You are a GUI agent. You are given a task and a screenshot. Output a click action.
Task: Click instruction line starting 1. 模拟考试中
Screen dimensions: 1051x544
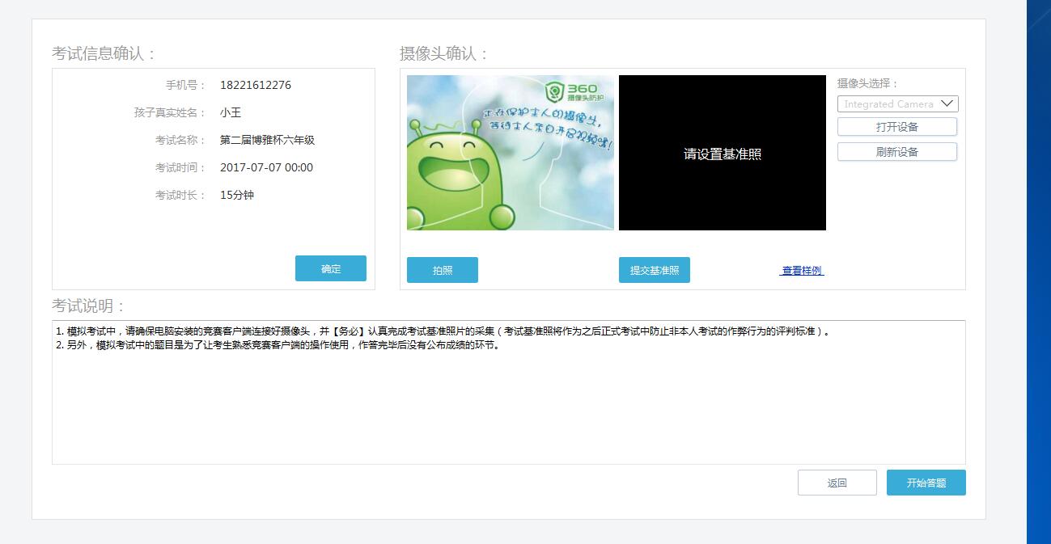(x=443, y=331)
